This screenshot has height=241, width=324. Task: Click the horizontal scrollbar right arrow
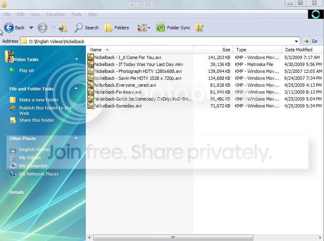point(320,237)
